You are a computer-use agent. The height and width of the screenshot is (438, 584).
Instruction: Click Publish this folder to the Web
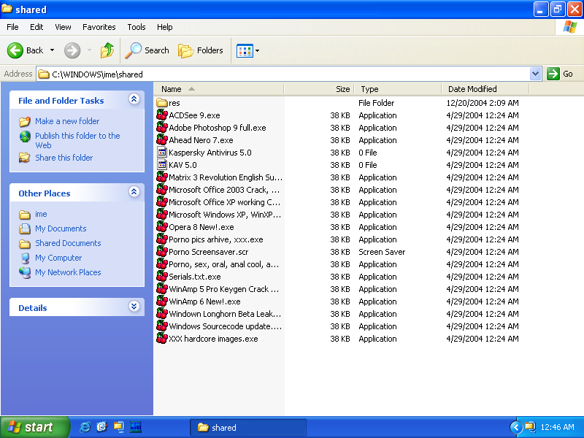pos(77,140)
